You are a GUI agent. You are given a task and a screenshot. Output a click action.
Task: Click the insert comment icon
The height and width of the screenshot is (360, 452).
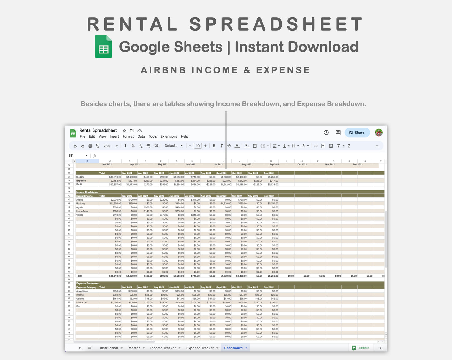coord(323,146)
